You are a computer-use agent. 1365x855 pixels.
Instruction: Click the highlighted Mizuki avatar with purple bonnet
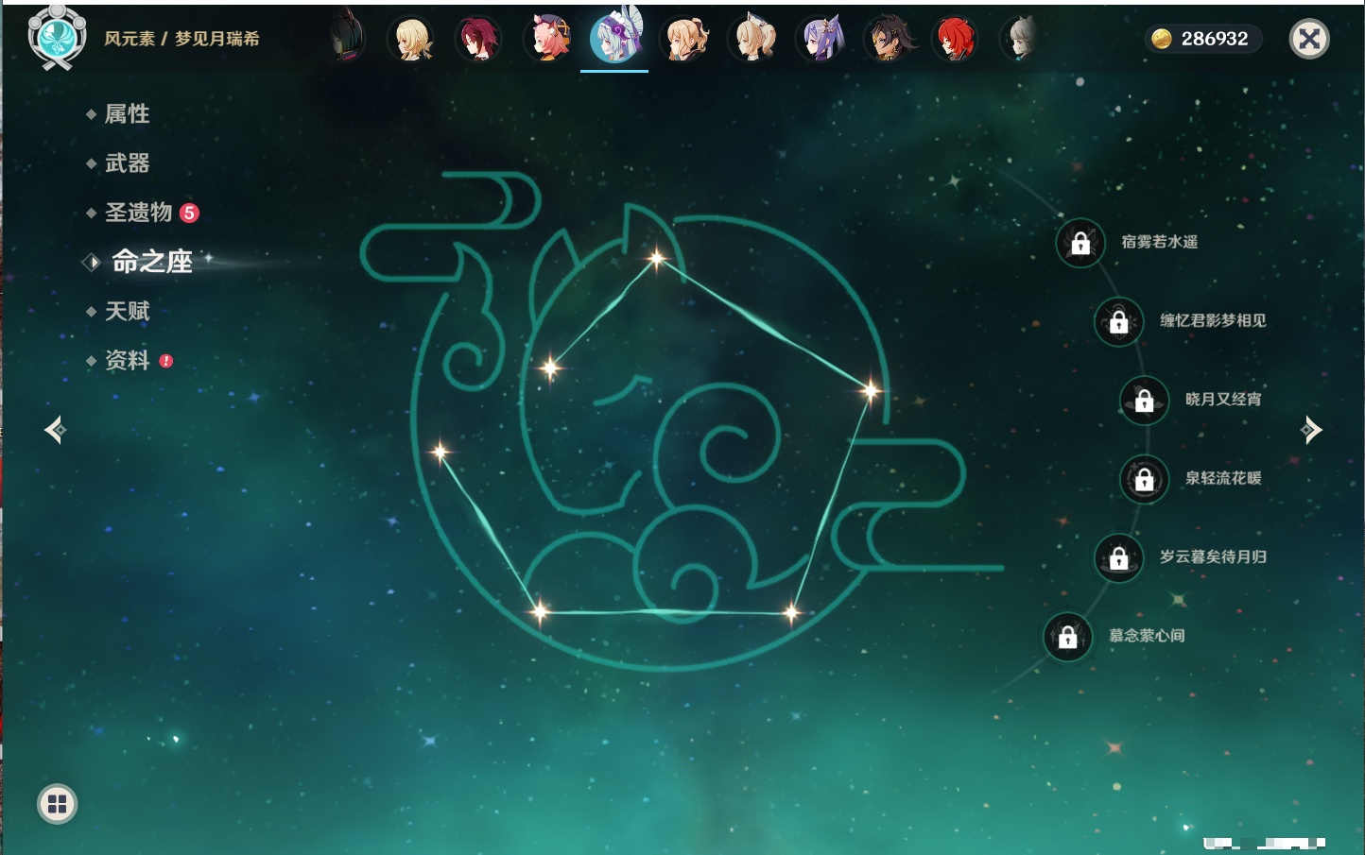point(615,38)
